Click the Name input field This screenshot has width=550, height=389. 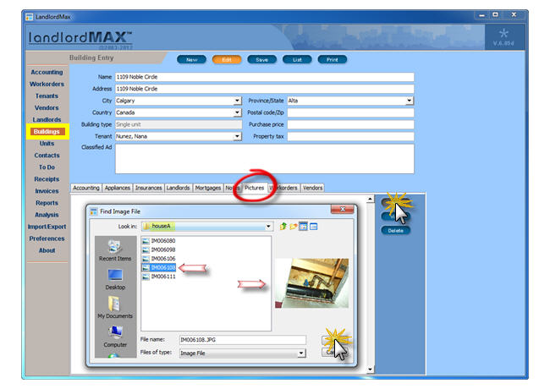[x=265, y=77]
